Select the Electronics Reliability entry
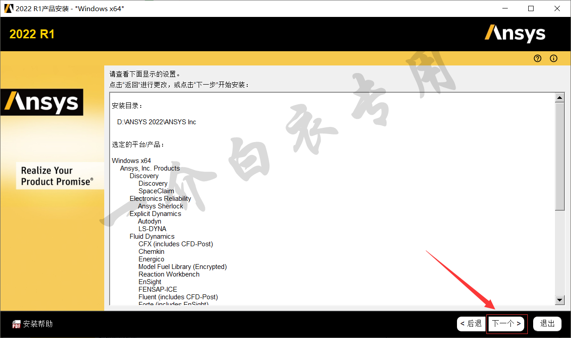571x338 pixels. [x=160, y=199]
